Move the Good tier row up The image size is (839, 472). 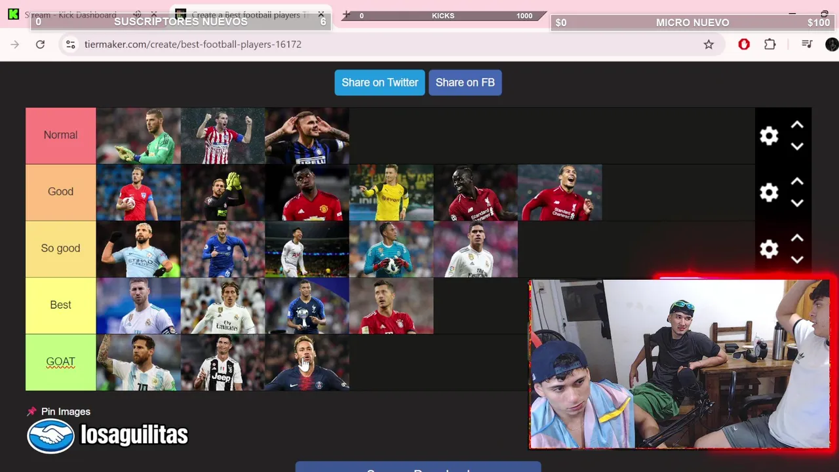[x=797, y=181]
